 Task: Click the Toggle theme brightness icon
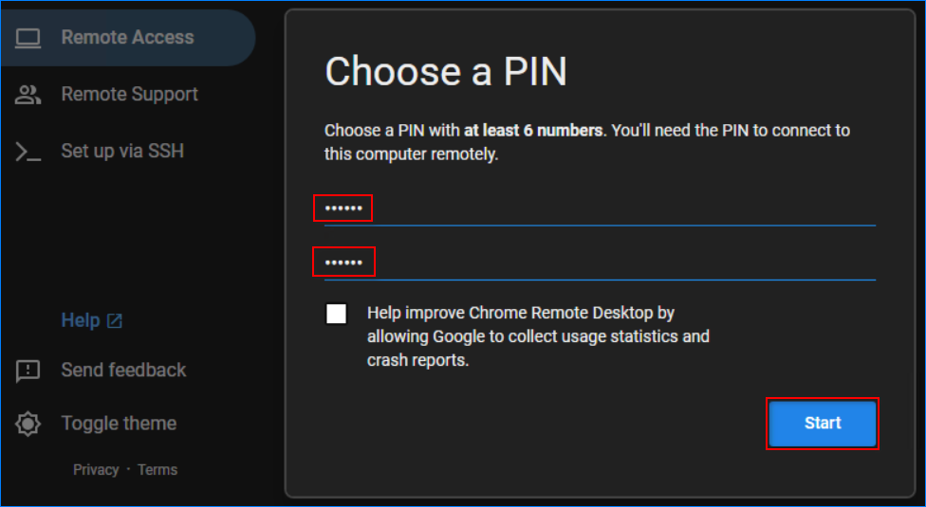coord(28,424)
